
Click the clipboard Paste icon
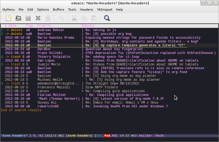coord(94,18)
